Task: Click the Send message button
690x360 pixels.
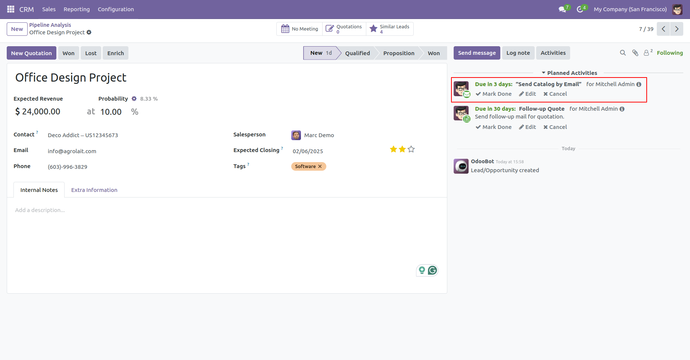Action: coord(477,53)
